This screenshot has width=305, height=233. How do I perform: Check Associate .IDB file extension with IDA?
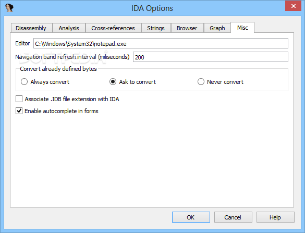click(x=19, y=99)
